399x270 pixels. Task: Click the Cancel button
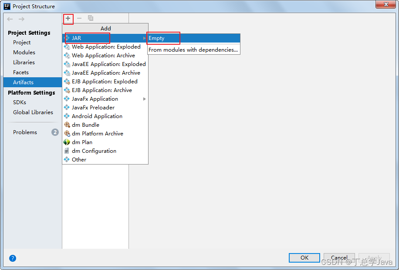click(339, 257)
